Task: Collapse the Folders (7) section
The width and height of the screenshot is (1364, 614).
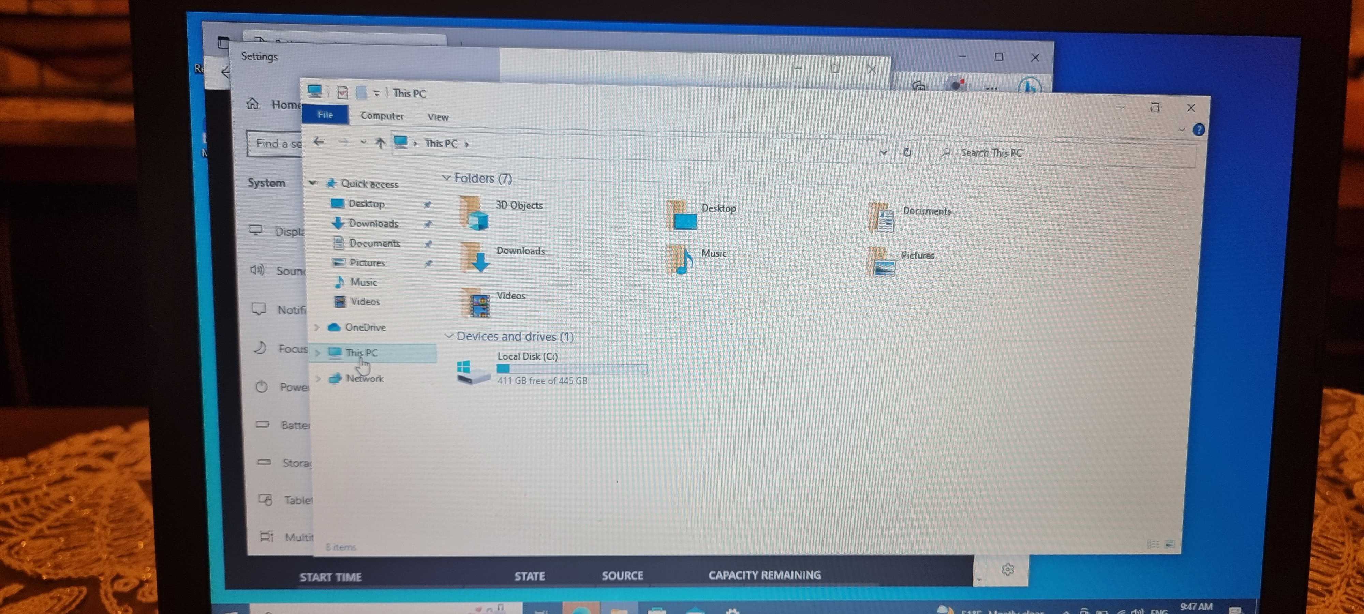Action: (446, 178)
